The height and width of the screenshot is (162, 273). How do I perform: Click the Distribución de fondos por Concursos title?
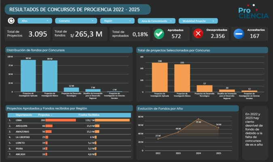pos(36,50)
